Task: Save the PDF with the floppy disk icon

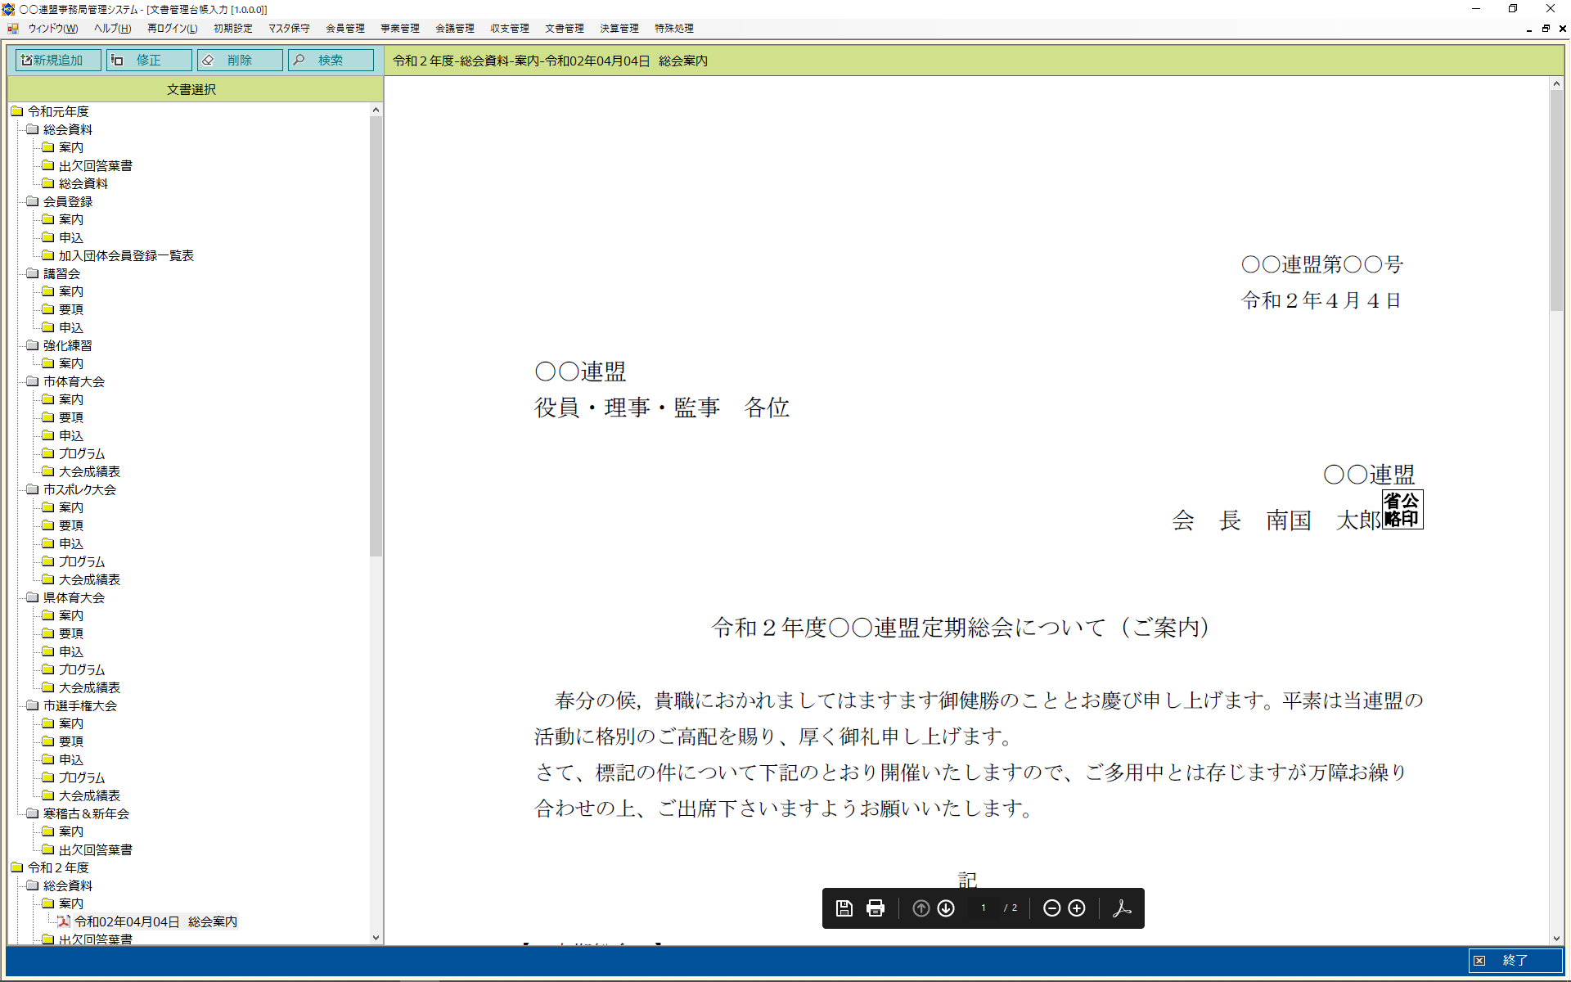Action: 844,908
